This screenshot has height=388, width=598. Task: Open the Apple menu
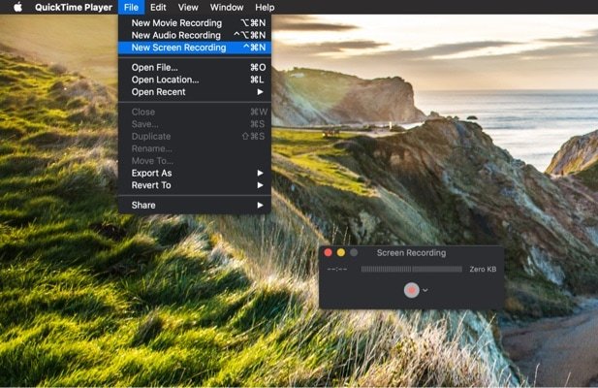(x=17, y=7)
